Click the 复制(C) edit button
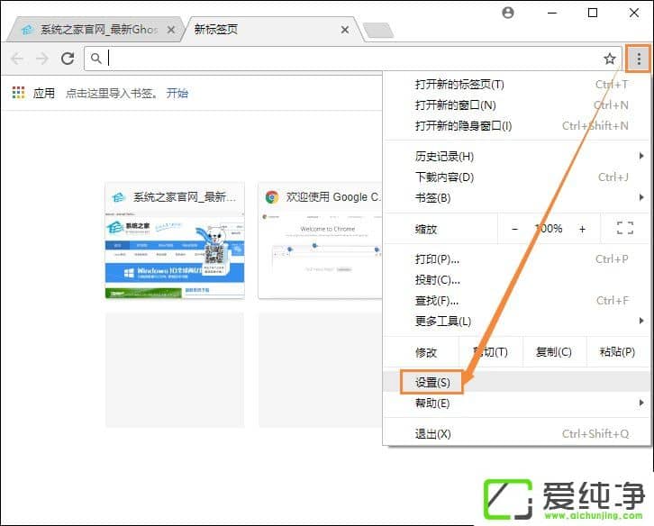The height and width of the screenshot is (526, 654). pos(554,352)
